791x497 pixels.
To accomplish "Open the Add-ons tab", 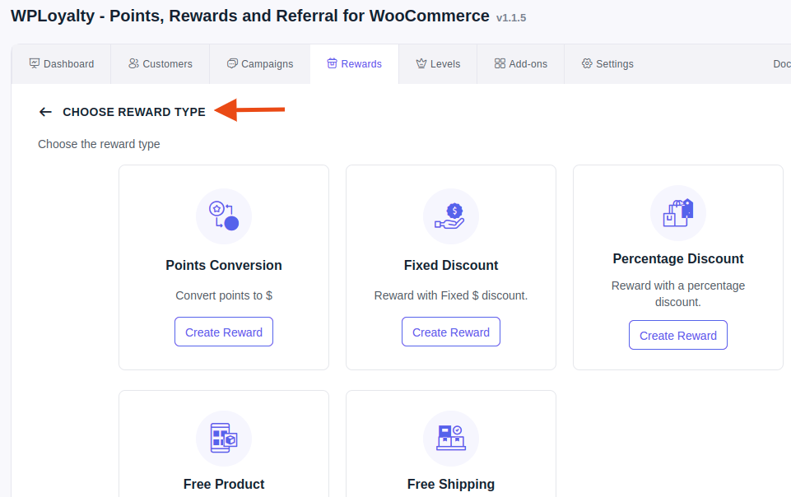I will coord(520,64).
